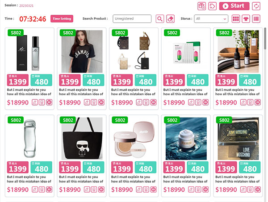Screen dimensions: 268x202
Task: Clear search with the eraser icon
Action: point(171,19)
